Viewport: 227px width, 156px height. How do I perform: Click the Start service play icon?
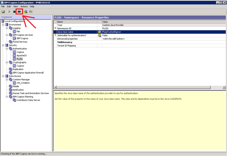click(x=9, y=12)
